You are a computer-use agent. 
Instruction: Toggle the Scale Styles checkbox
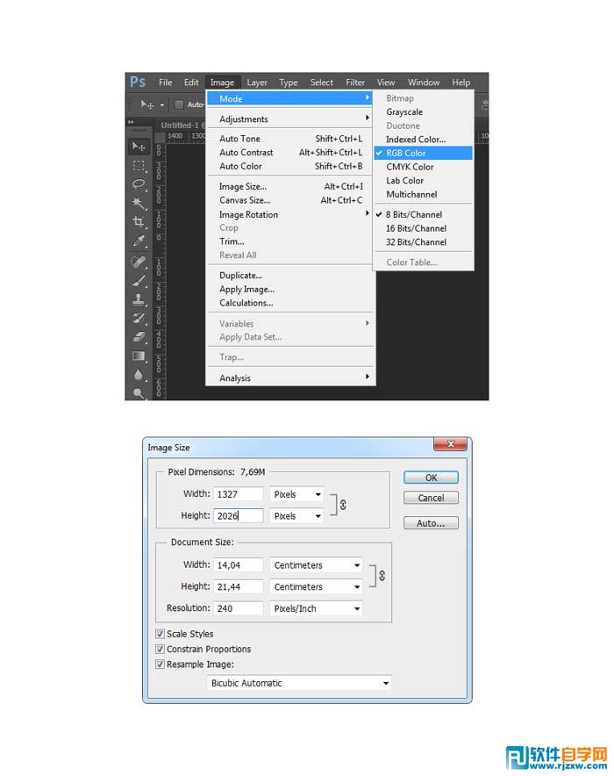pyautogui.click(x=160, y=634)
